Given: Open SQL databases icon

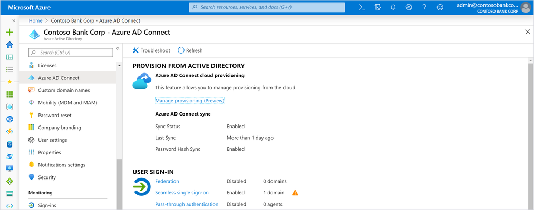Looking at the screenshot, I should 10,144.
